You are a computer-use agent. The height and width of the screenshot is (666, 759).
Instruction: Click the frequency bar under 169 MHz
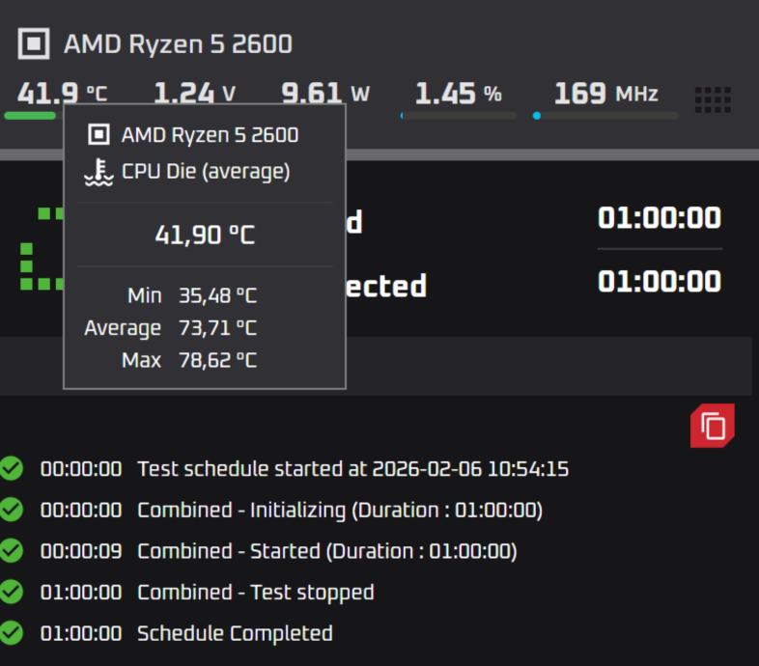[x=605, y=116]
